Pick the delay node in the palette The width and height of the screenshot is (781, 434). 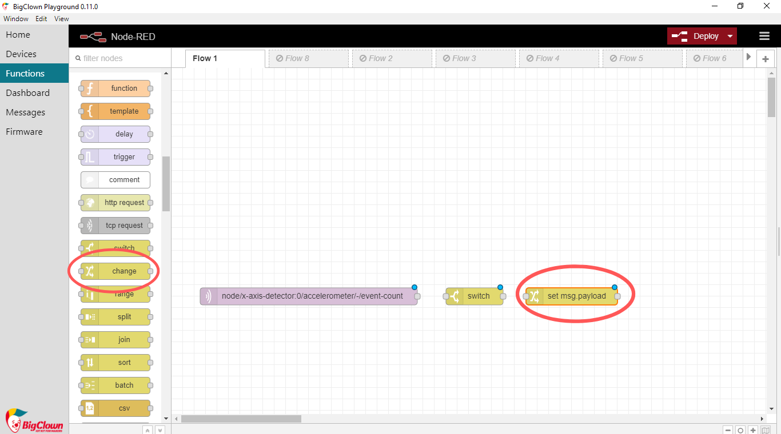click(x=115, y=134)
